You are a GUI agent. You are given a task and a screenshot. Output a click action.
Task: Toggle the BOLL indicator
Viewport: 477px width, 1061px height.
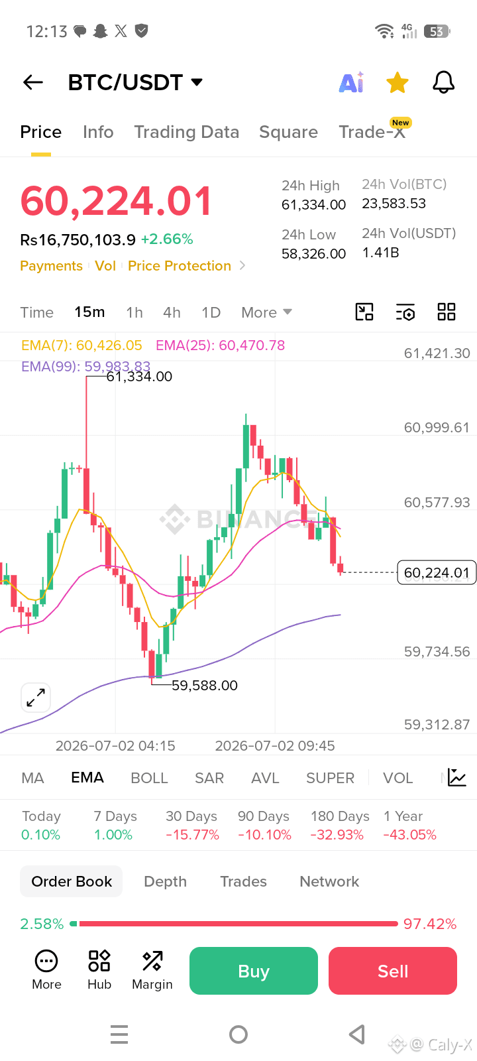[150, 778]
